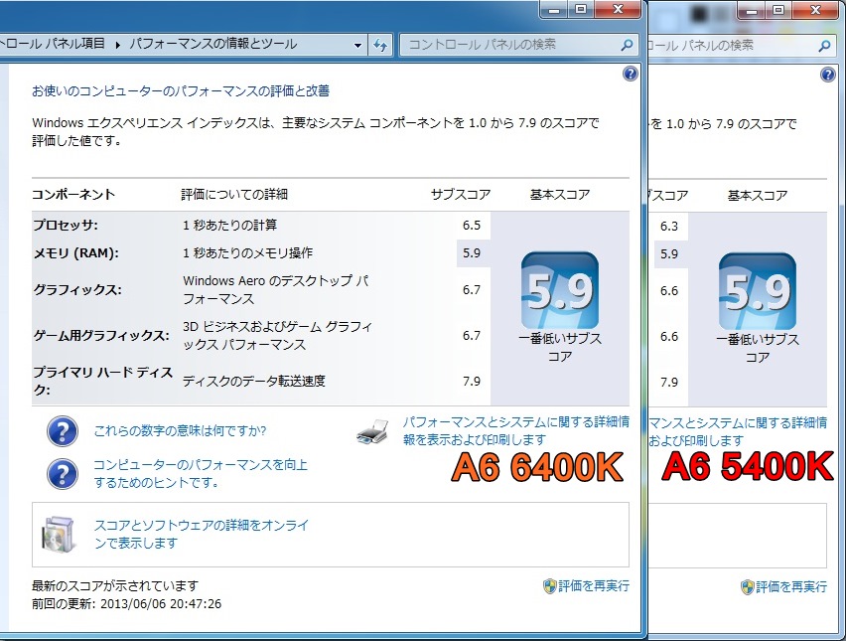Click the ディスクのデータ転送速度 description
The image size is (846, 641).
click(254, 382)
